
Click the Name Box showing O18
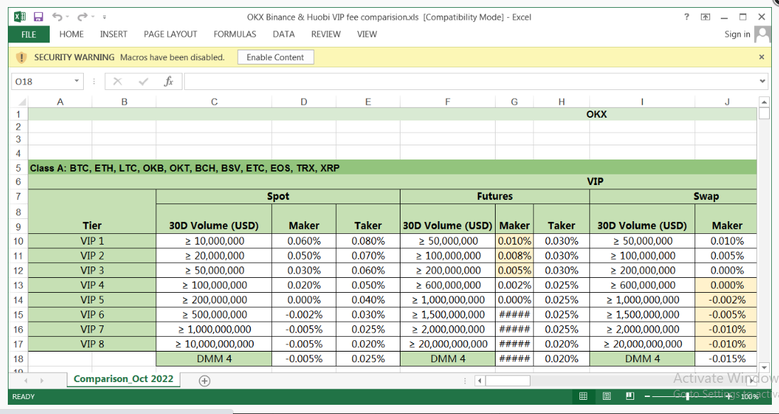click(x=42, y=82)
